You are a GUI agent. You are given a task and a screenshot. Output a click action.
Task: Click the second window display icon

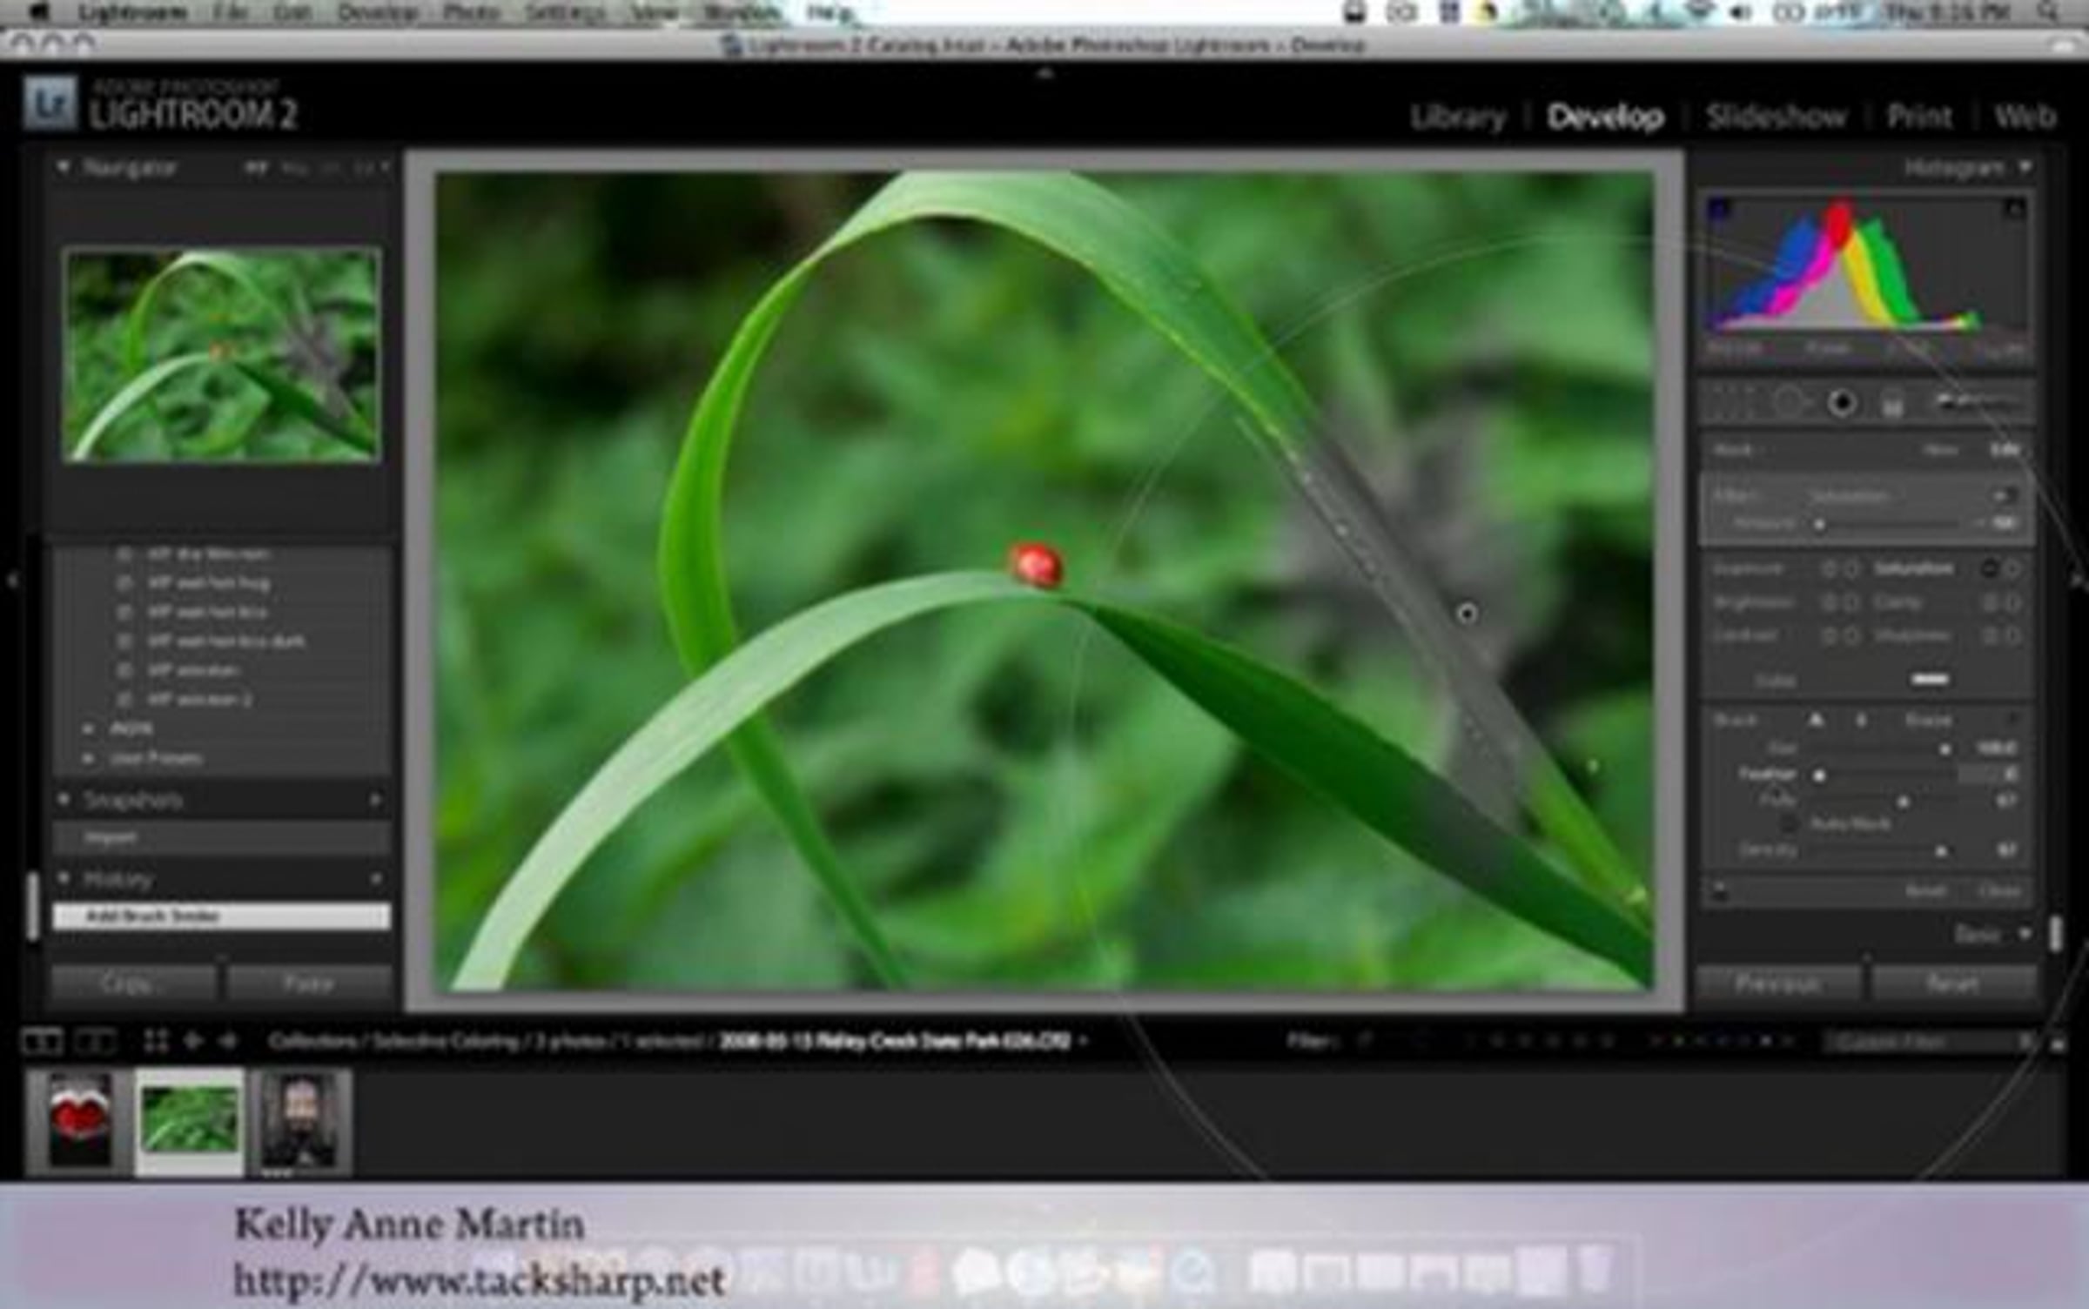click(x=94, y=1041)
